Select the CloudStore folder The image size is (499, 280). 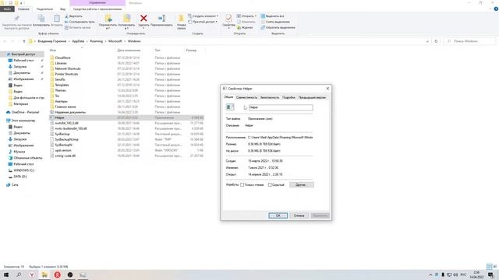(62, 58)
